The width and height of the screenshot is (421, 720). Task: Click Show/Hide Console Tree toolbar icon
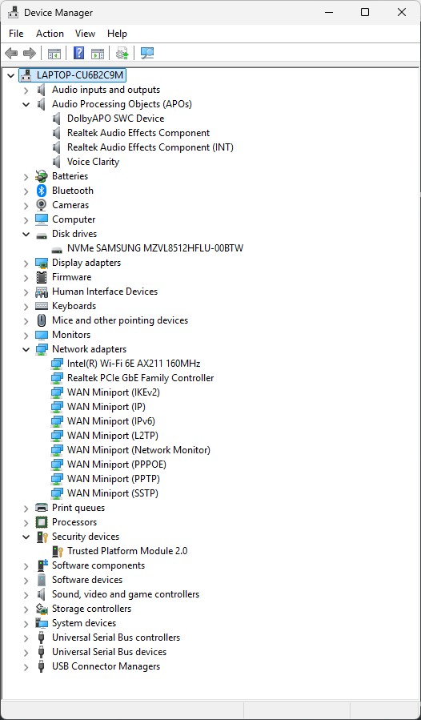tap(54, 54)
